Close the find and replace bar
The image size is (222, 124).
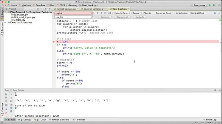pyautogui.click(x=219, y=13)
